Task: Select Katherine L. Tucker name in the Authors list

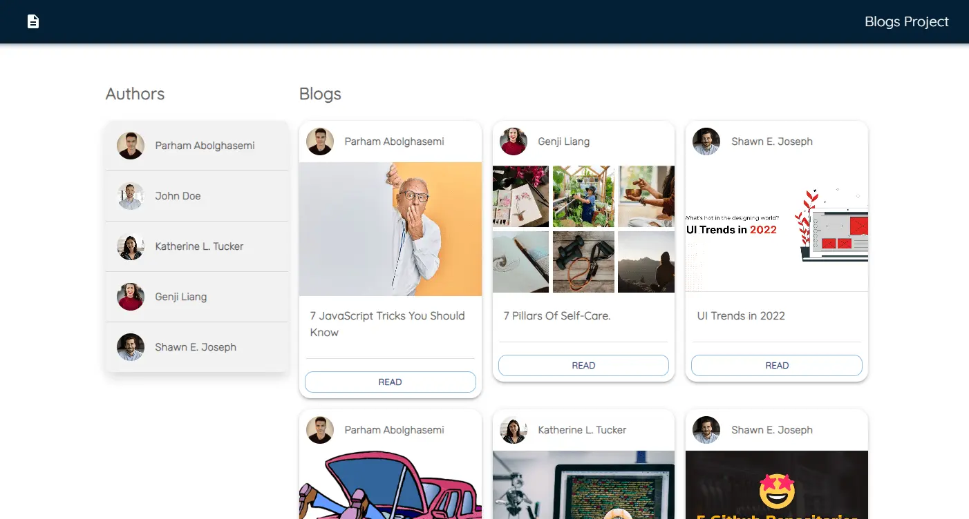Action: pos(199,246)
